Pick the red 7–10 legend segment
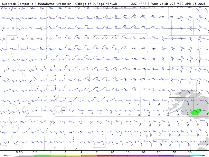The image size is (209, 157). 104,156
